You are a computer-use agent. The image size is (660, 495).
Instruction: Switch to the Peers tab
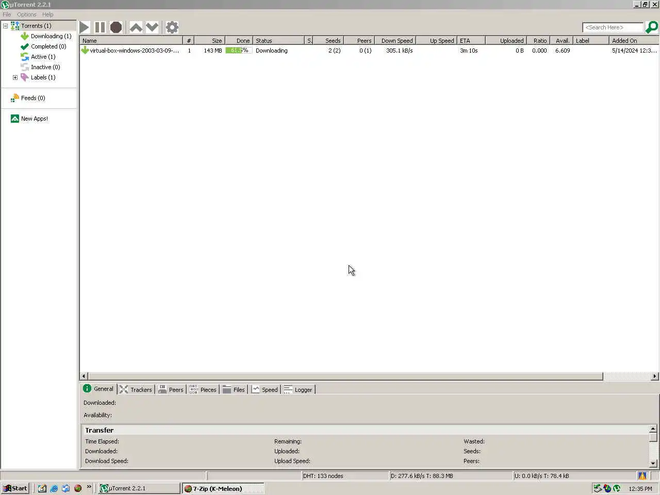(171, 389)
